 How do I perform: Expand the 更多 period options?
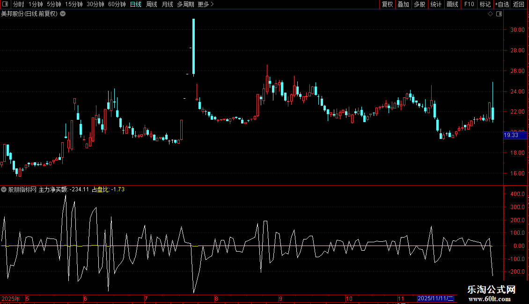(206, 4)
